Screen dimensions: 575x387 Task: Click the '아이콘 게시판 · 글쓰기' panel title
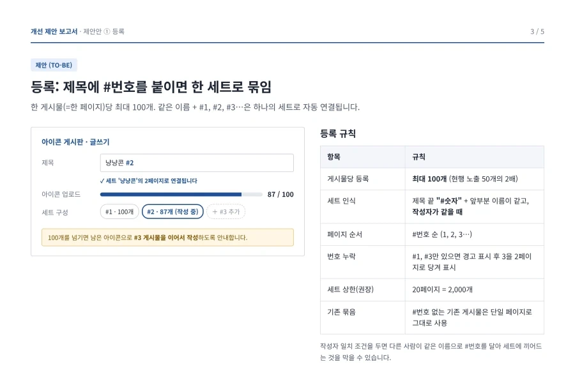coord(75,142)
